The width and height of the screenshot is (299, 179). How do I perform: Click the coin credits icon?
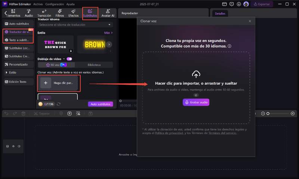[x=40, y=104]
